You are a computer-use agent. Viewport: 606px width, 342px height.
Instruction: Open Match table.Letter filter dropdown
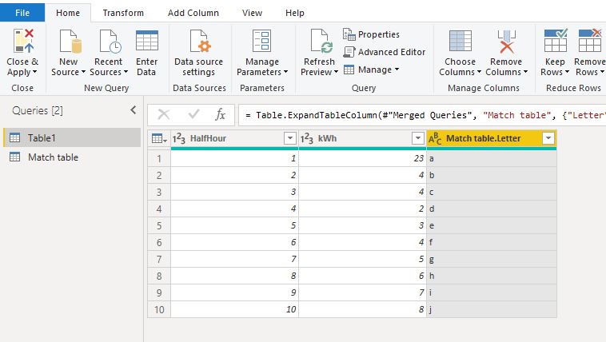(548, 138)
